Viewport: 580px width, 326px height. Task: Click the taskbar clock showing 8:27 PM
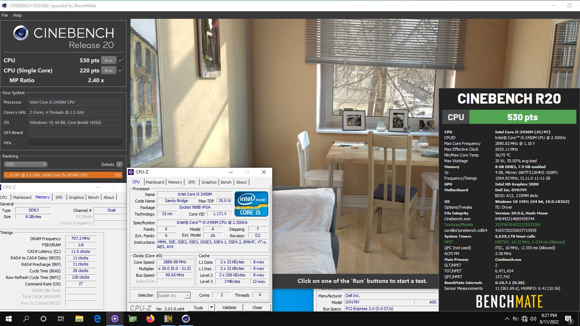pyautogui.click(x=549, y=319)
